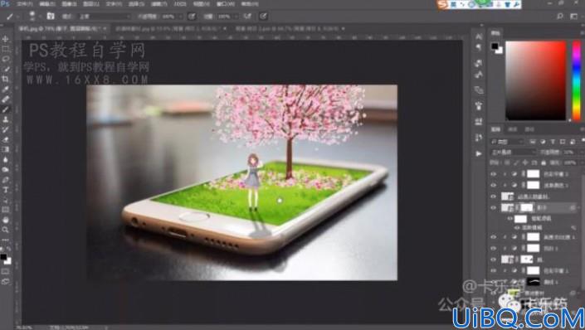The image size is (585, 330).
Task: Open the brush blend mode dropdown
Action: (x=105, y=17)
